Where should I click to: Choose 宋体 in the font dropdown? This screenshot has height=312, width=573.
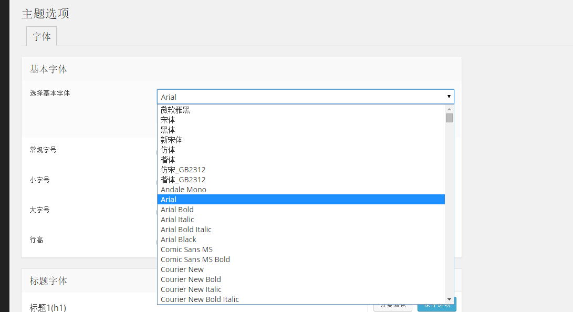[168, 120]
